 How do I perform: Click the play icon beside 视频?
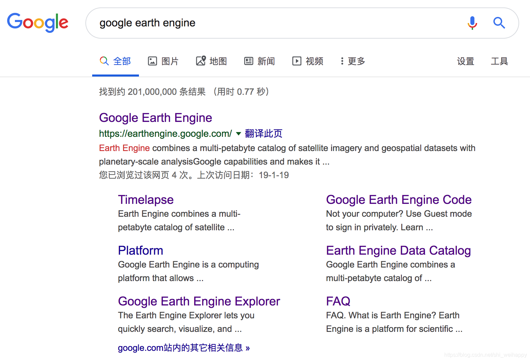coord(297,61)
